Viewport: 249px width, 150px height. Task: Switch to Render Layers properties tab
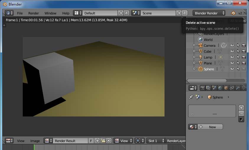pos(208,88)
